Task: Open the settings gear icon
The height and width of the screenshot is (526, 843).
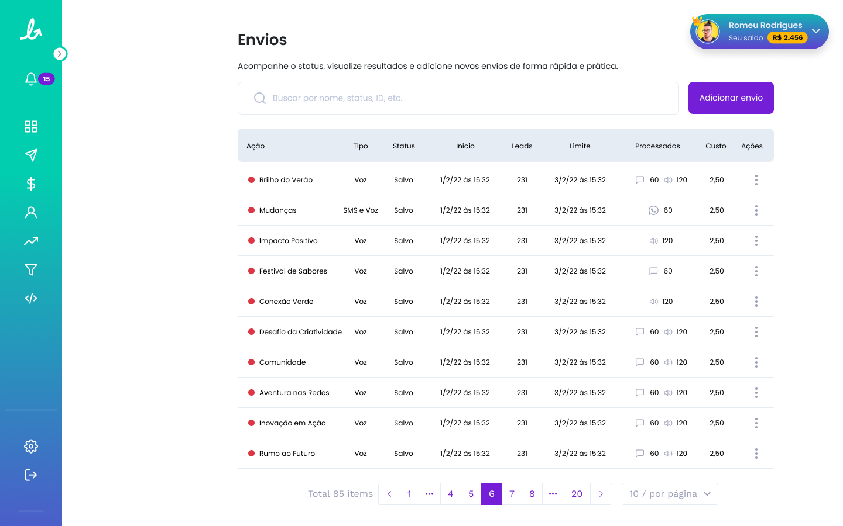Action: coord(31,447)
